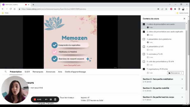Open the browser home page icon
The width and height of the screenshot is (190, 107).
tap(15, 9)
